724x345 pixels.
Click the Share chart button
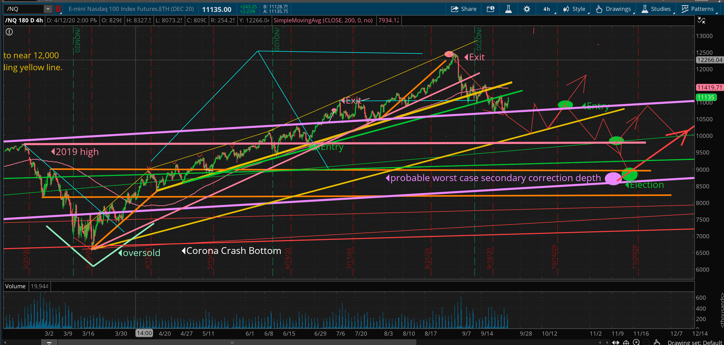click(464, 9)
